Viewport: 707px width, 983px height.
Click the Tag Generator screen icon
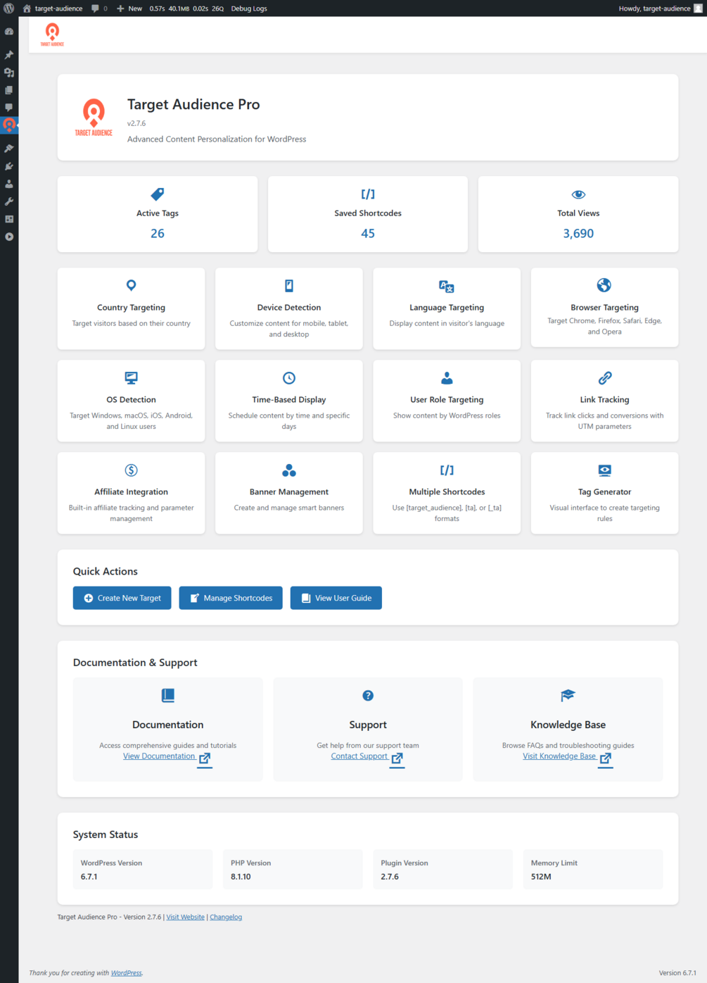click(605, 470)
